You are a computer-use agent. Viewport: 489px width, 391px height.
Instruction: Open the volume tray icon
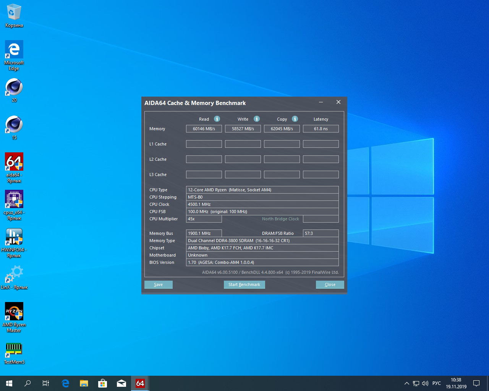pyautogui.click(x=425, y=383)
